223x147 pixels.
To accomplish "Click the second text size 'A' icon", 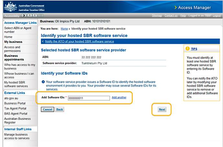I will (x=35, y=15).
